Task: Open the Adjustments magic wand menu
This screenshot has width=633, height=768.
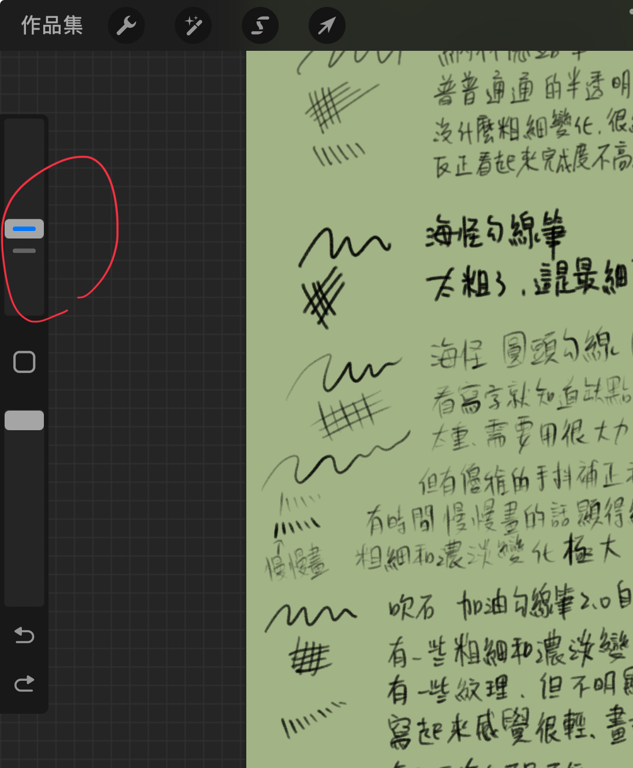Action: pos(193,25)
